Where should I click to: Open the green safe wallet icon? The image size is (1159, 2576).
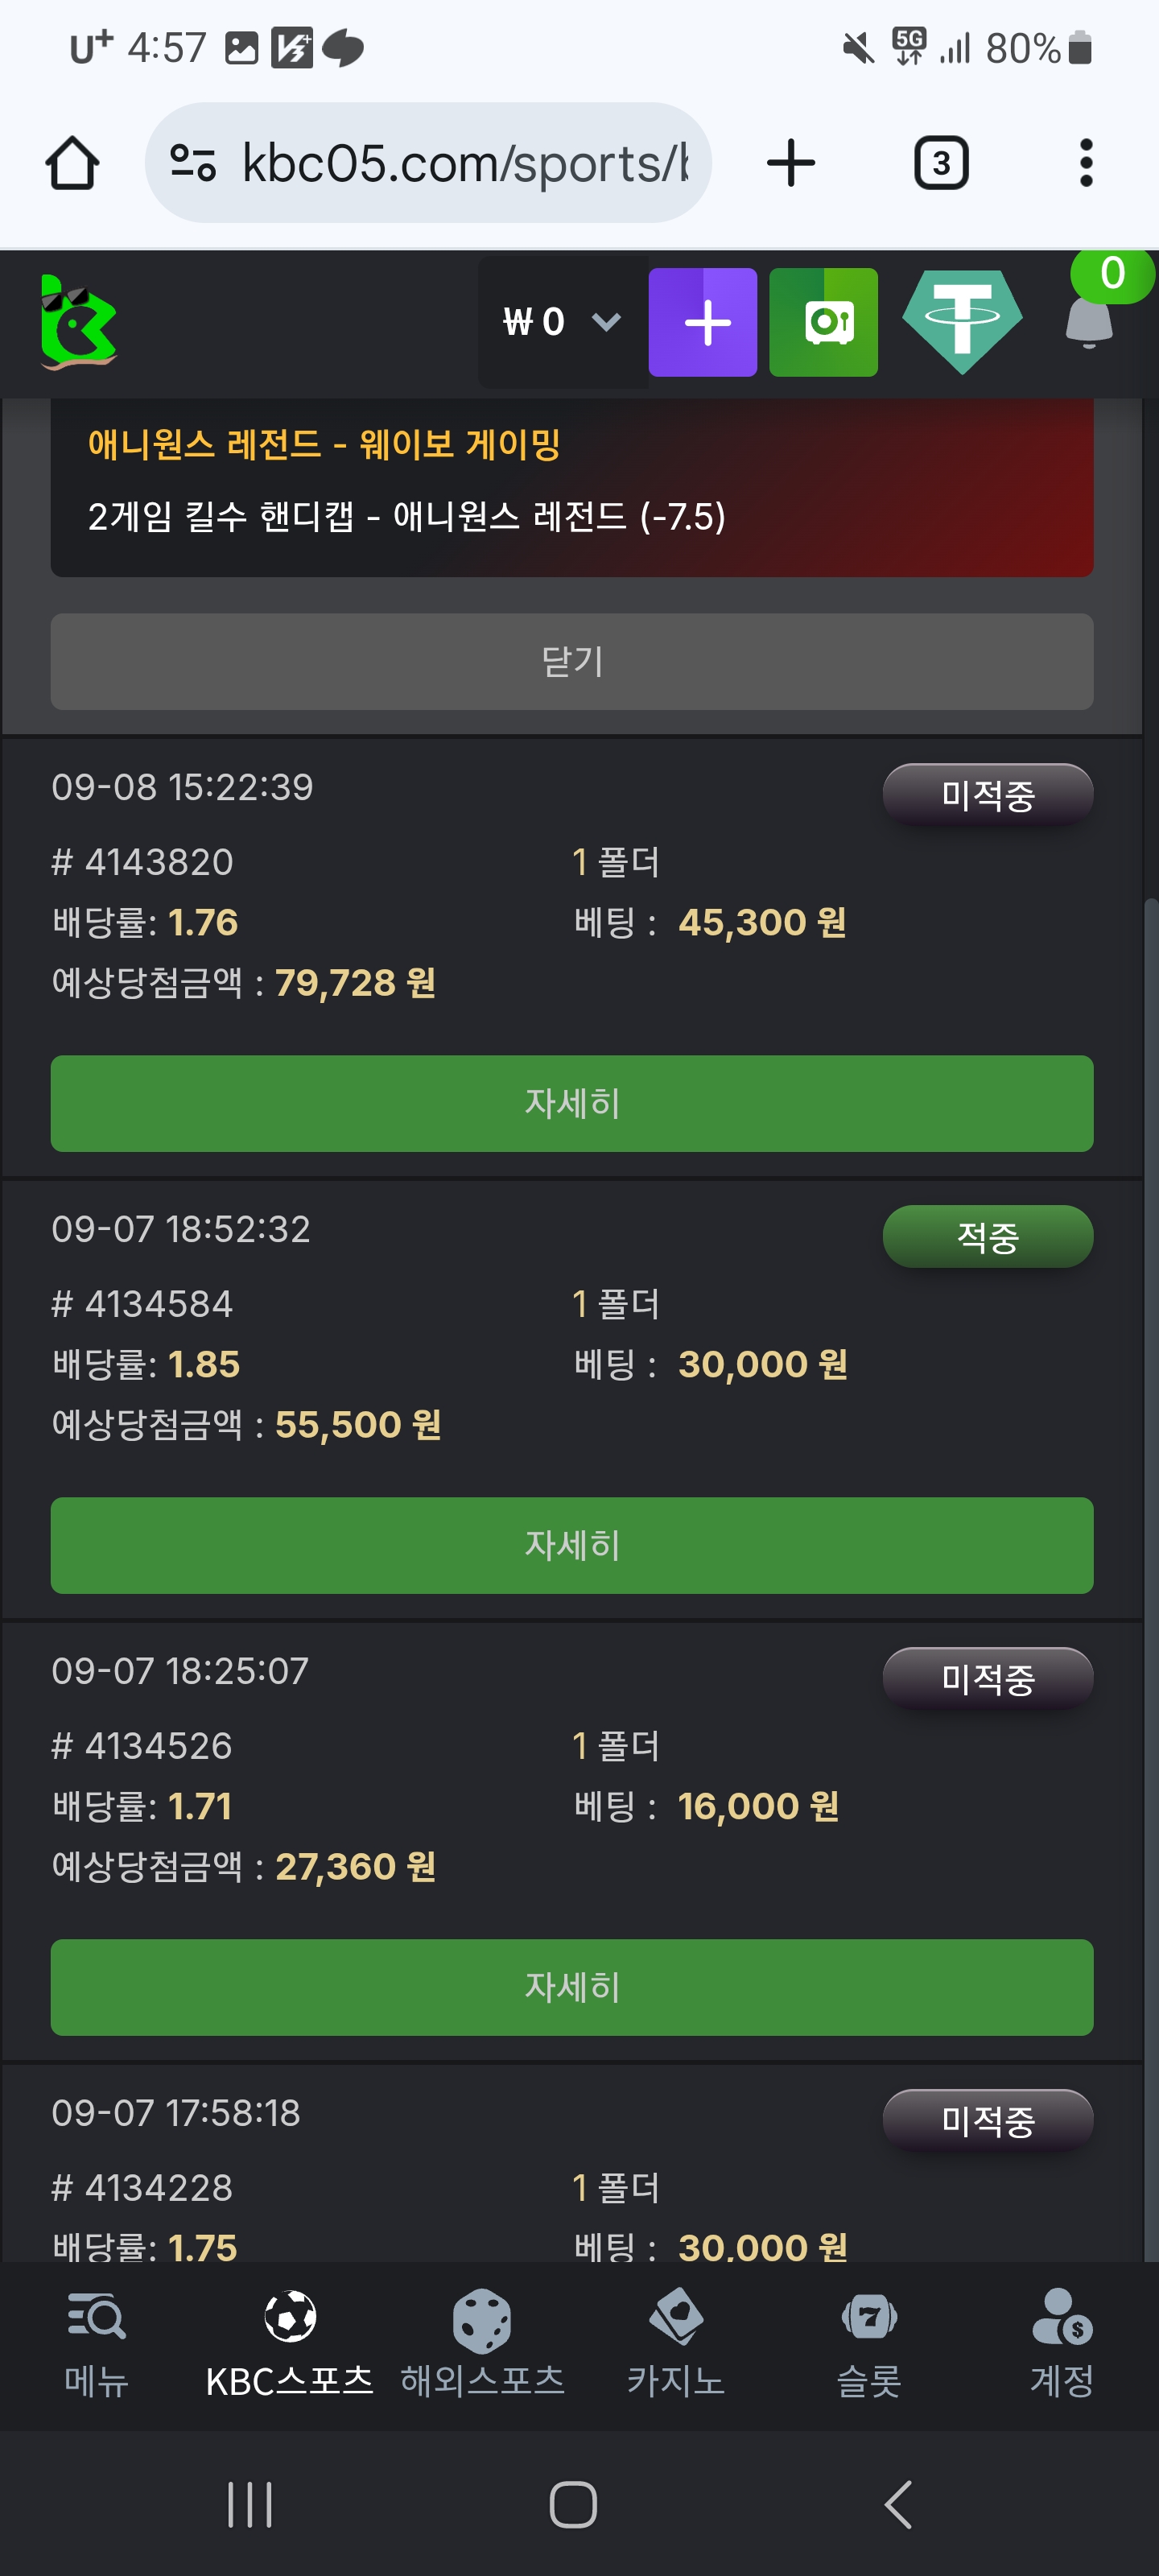[x=823, y=322]
